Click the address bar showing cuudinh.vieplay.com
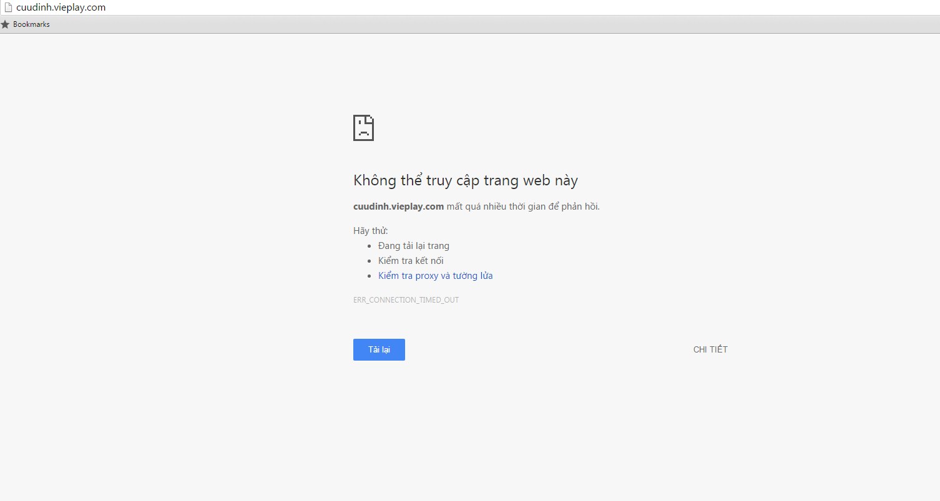940x501 pixels. pyautogui.click(x=470, y=7)
